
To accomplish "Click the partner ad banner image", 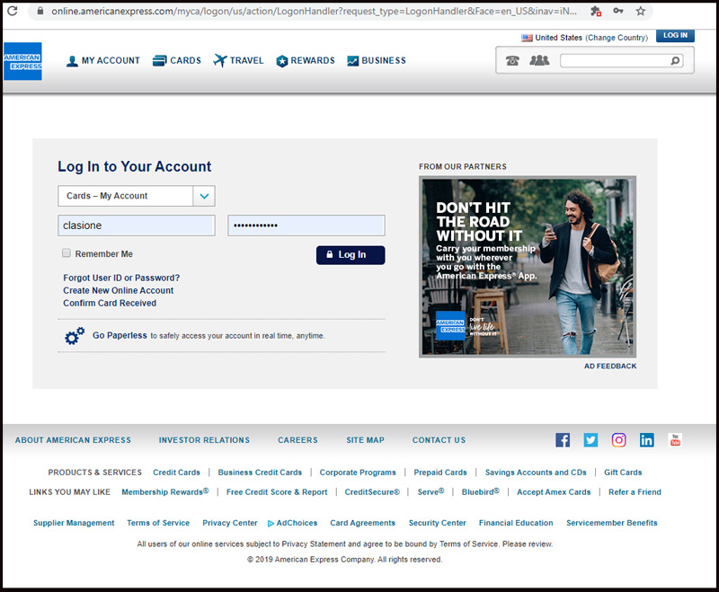I will coord(528,267).
